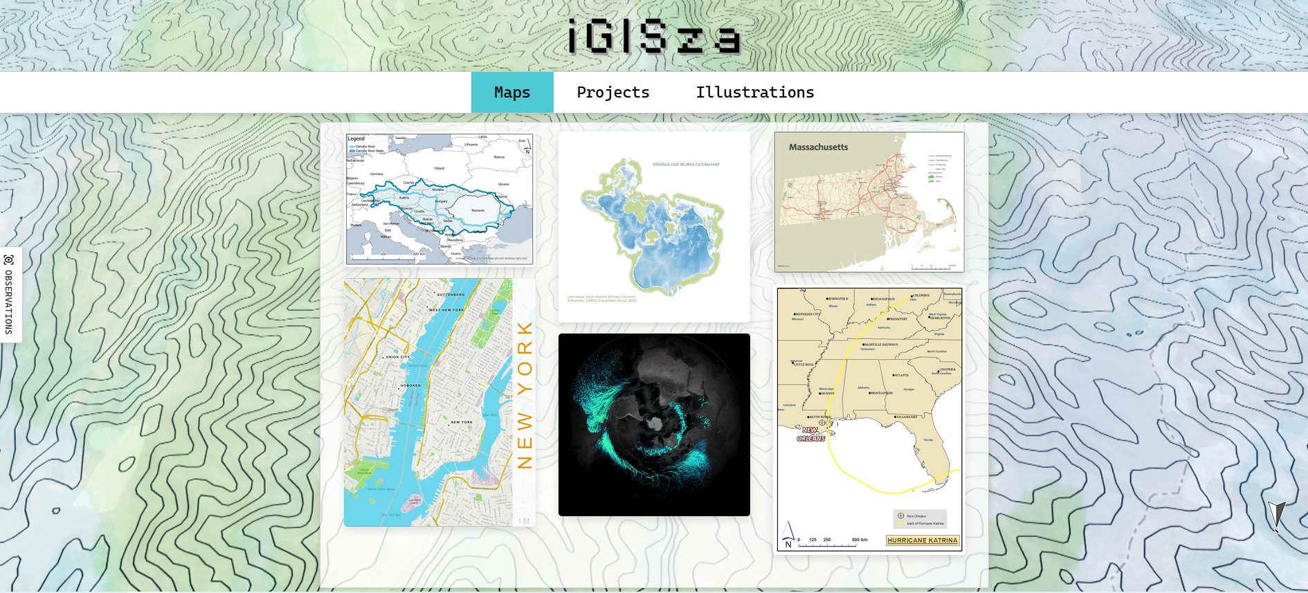Viewport: 1308px width, 593px height.
Task: Click the camera icon on Observations tab
Action: [9, 260]
